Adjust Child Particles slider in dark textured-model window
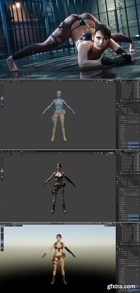The image size is (140, 293). click(133, 216)
